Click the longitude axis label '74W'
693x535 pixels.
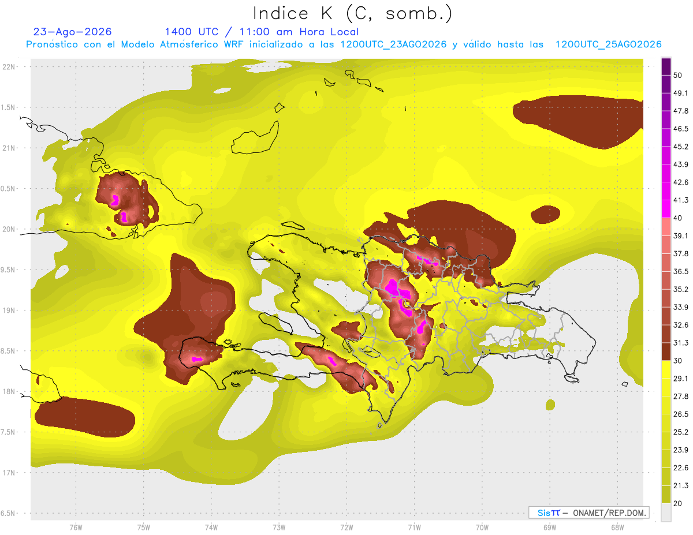[211, 527]
